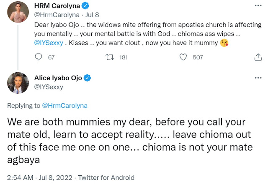Open the HRM Carolyna display name
The width and height of the screenshot is (268, 189).
58,6
